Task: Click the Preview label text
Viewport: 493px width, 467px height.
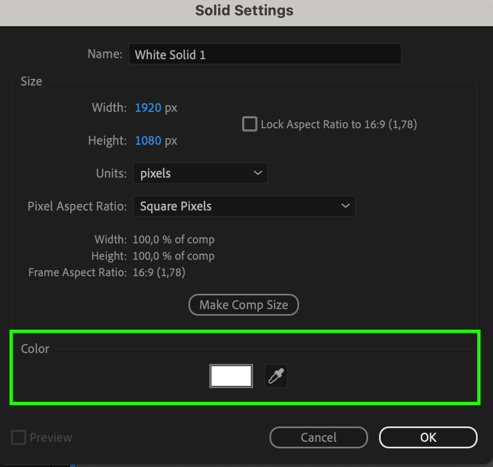Action: click(x=51, y=438)
